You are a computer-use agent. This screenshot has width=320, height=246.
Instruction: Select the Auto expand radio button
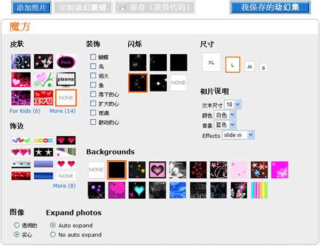tap(53, 225)
